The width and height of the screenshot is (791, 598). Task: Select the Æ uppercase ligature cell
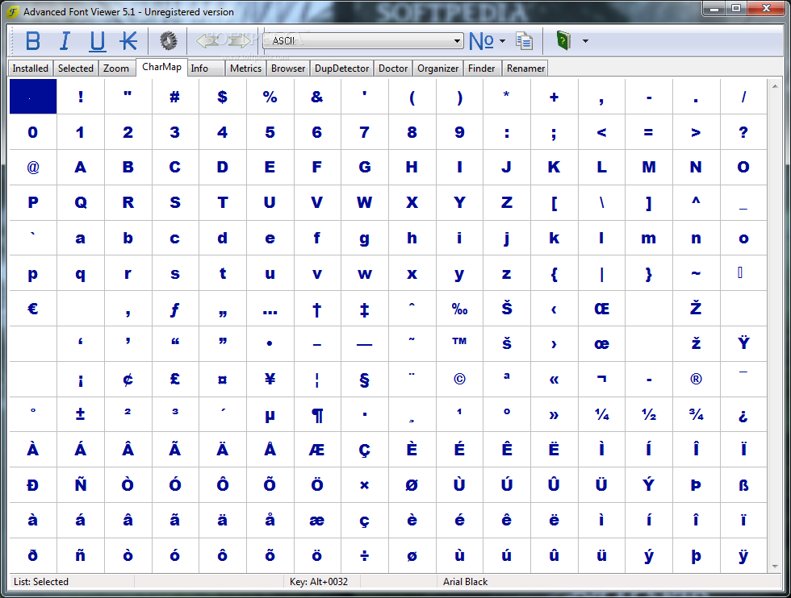pyautogui.click(x=316, y=450)
